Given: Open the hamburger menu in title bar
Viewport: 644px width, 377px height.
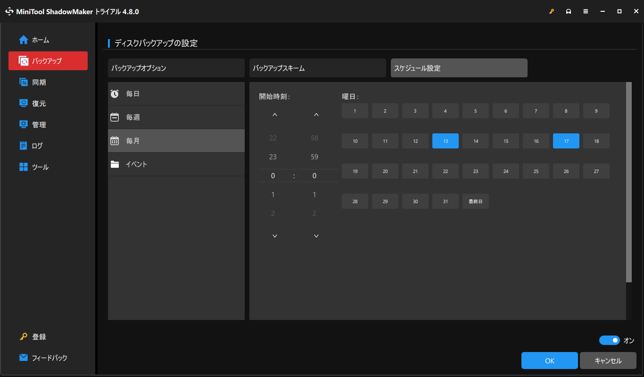Looking at the screenshot, I should click(x=586, y=11).
